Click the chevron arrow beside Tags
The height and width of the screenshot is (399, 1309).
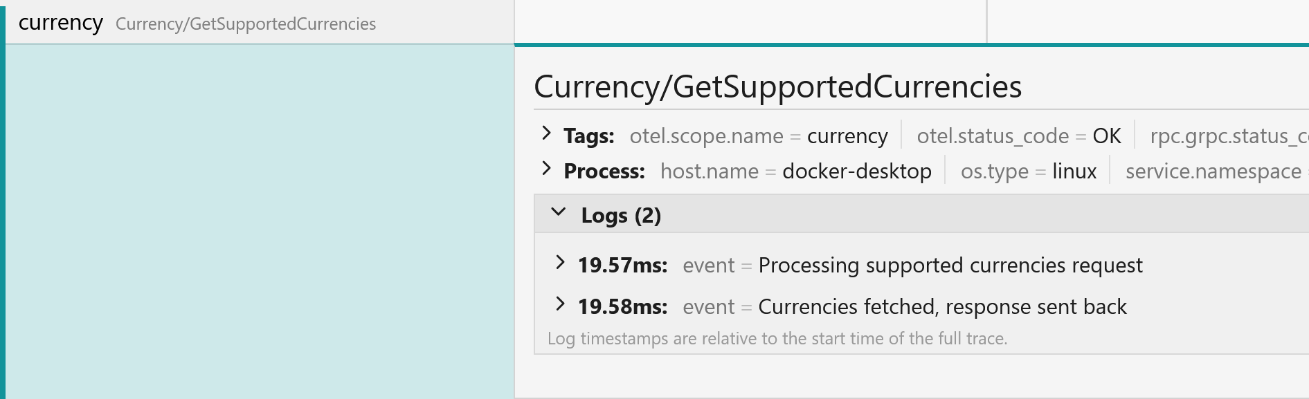click(546, 133)
